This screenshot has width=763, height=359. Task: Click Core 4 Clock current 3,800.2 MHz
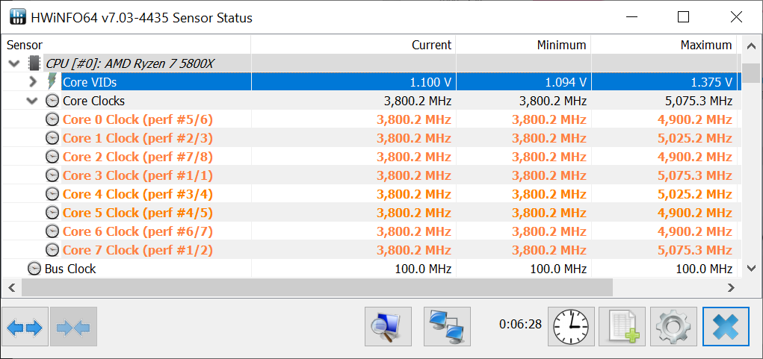[x=413, y=194]
